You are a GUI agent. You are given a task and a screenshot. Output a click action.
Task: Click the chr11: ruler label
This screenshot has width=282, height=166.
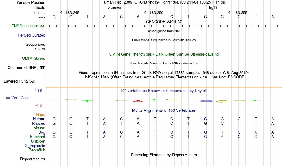[40, 12]
